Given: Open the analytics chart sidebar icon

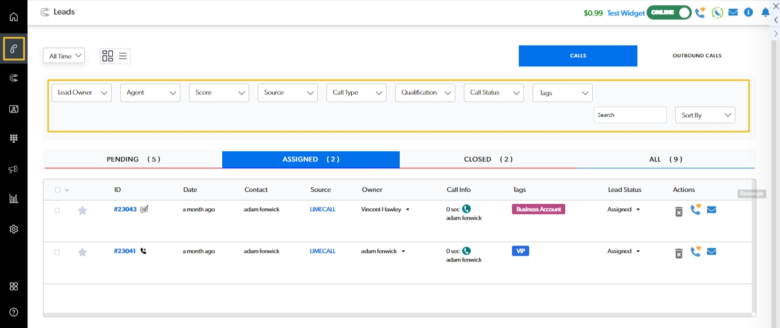Looking at the screenshot, I should pos(14,199).
